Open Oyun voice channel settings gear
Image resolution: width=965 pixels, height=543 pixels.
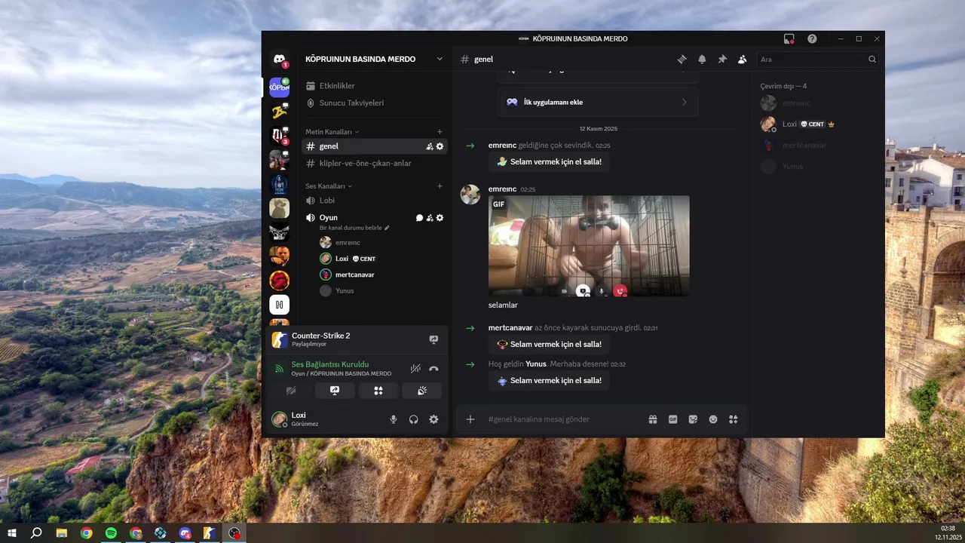pos(440,218)
